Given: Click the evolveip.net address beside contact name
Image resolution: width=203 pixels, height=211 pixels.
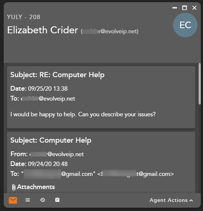Looking at the screenshot, I should click(x=110, y=31).
